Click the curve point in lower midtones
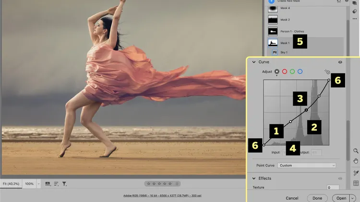The height and width of the screenshot is (202, 360). point(290,122)
